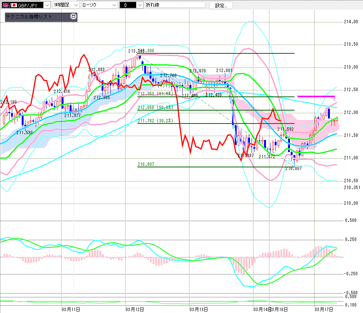Click the magenta horizontal line marker
This screenshot has height=313, width=363.
(x=316, y=96)
